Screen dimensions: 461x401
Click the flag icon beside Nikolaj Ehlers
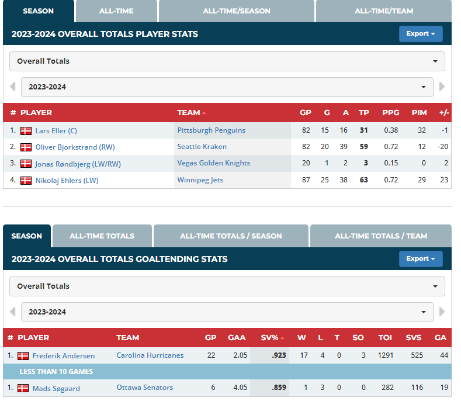point(26,181)
